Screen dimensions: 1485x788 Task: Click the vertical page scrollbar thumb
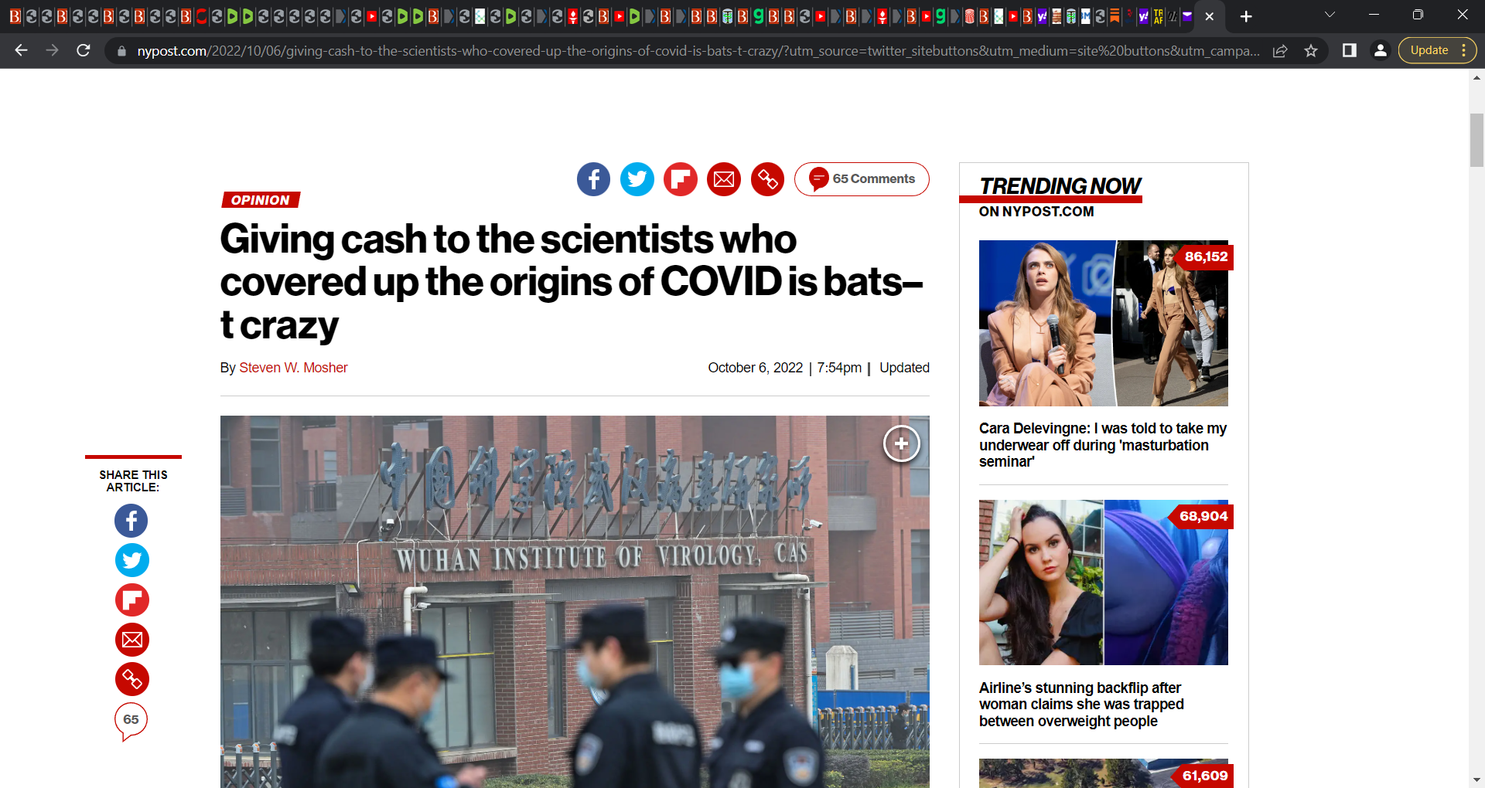pyautogui.click(x=1476, y=140)
